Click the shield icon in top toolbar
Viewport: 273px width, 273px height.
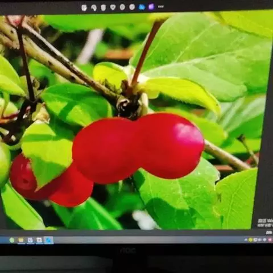(113, 7)
